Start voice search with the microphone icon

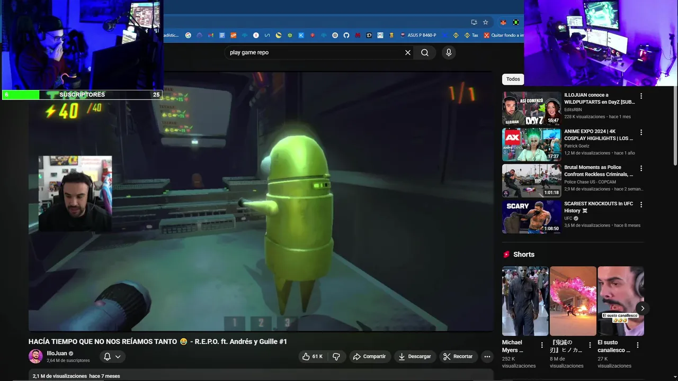click(x=449, y=52)
